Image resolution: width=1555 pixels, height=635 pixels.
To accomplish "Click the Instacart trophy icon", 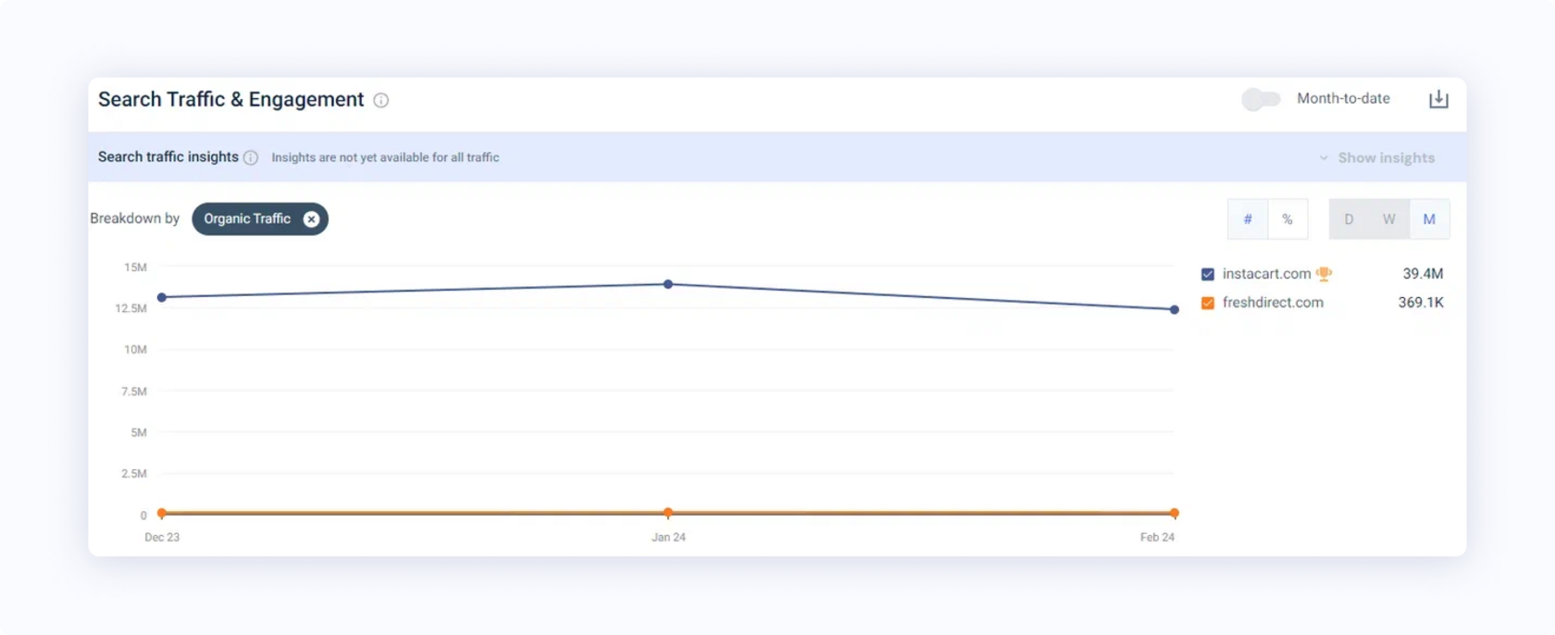I will pyautogui.click(x=1324, y=274).
